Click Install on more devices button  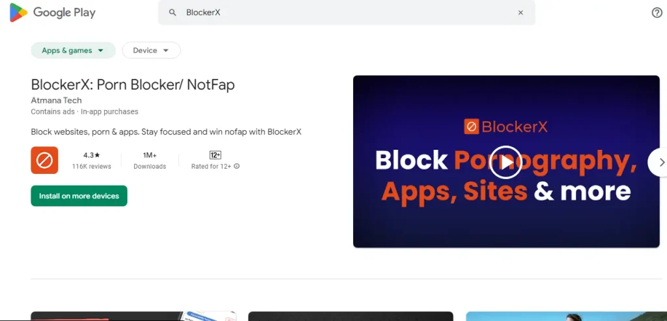pyautogui.click(x=79, y=196)
